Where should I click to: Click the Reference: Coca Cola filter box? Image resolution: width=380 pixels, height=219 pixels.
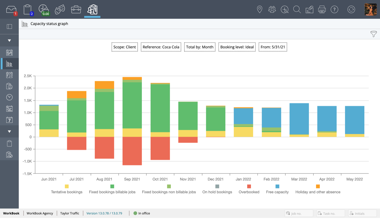point(161,47)
